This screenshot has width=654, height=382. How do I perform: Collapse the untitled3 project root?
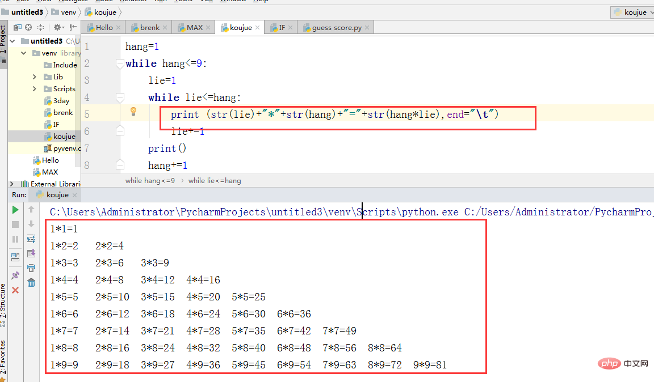click(12, 41)
